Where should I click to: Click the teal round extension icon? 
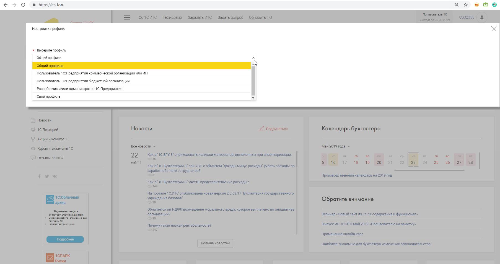pyautogui.click(x=494, y=5)
